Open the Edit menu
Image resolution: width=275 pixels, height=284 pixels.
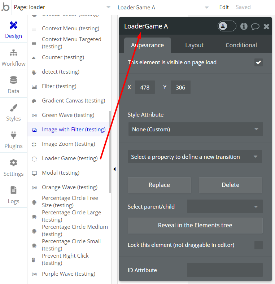(x=224, y=7)
